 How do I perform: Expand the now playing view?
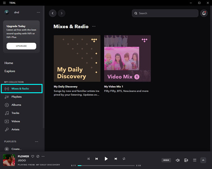(203, 160)
